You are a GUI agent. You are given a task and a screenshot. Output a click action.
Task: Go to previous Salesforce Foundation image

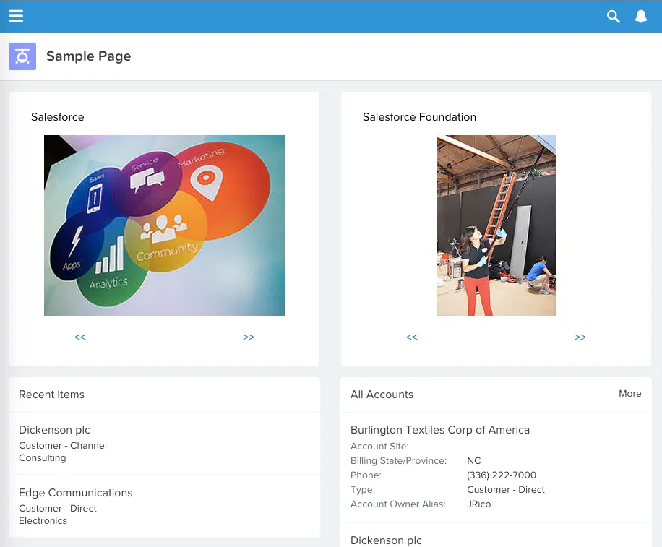(x=412, y=337)
